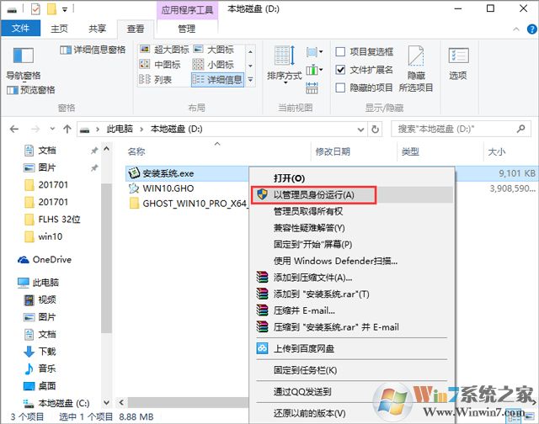Click the hide selected items icon (隐藏所选项目)
The image size is (539, 424).
tap(416, 67)
